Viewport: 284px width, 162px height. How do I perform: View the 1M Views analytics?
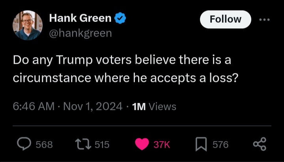click(x=154, y=106)
